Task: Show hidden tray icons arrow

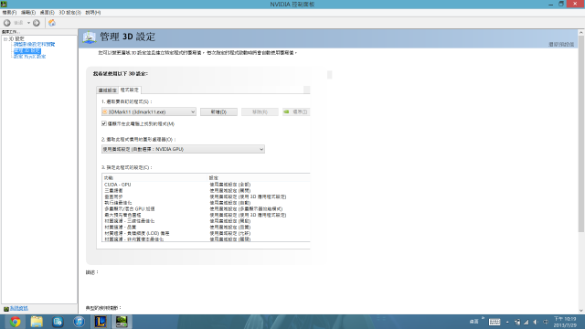Action: click(507, 322)
